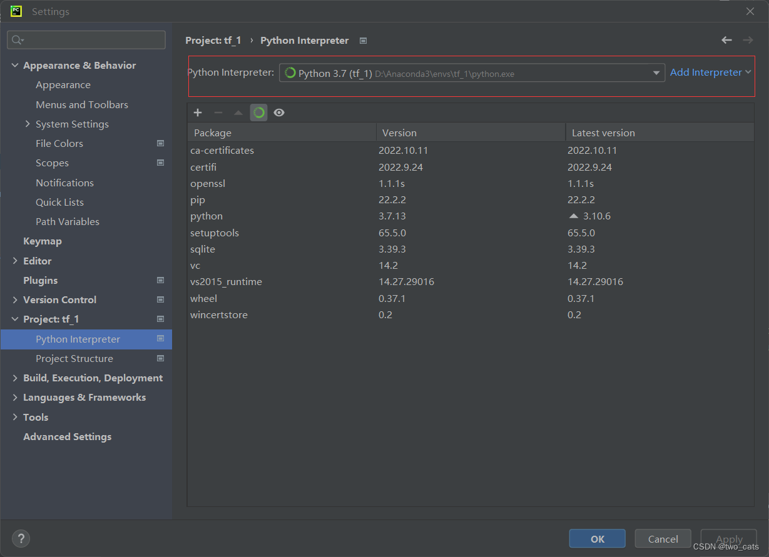Expand the Editor section
The width and height of the screenshot is (769, 557).
coord(15,261)
